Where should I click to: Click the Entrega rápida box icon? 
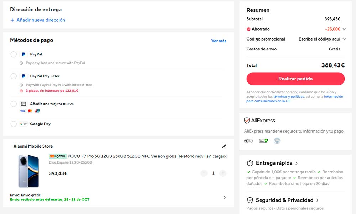click(x=250, y=163)
